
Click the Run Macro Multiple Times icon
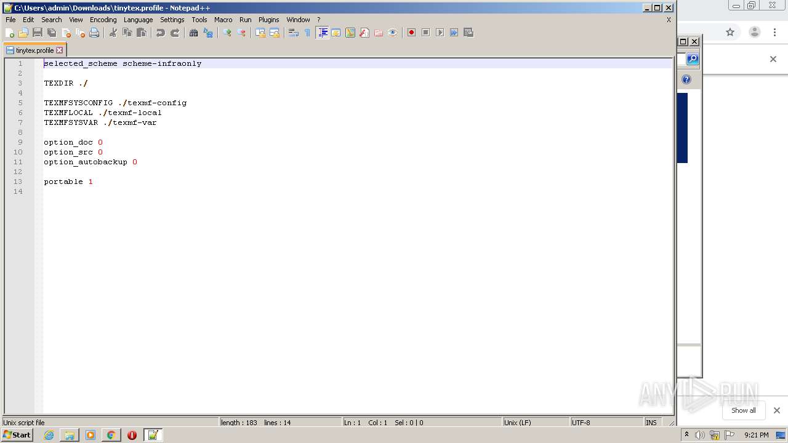click(454, 33)
